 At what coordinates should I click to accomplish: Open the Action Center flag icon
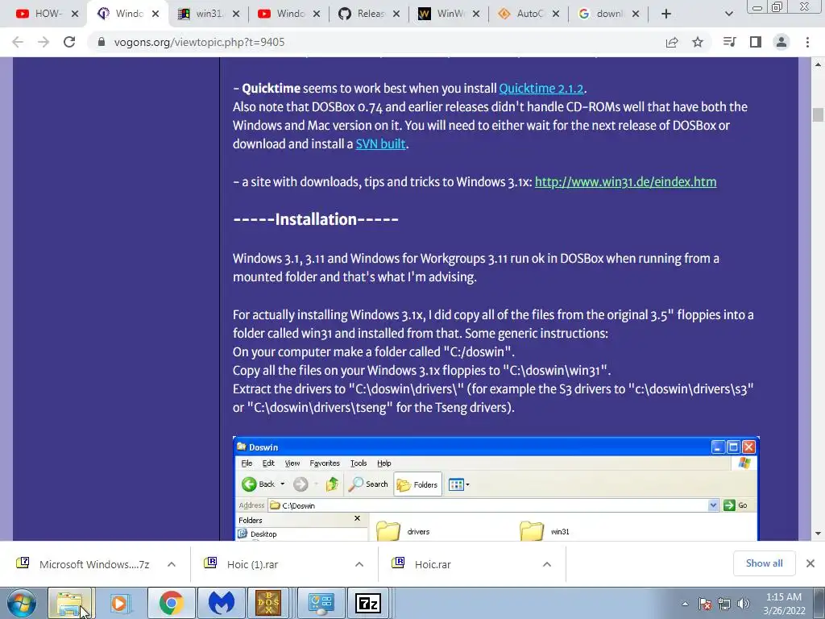(x=705, y=604)
